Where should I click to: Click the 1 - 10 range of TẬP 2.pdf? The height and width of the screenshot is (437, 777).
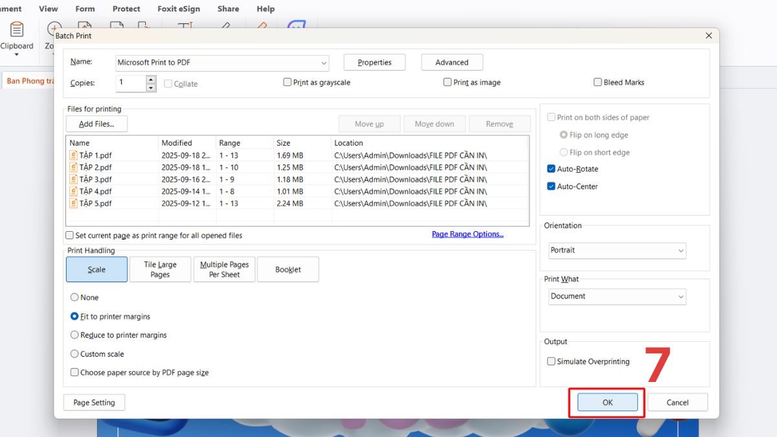229,167
